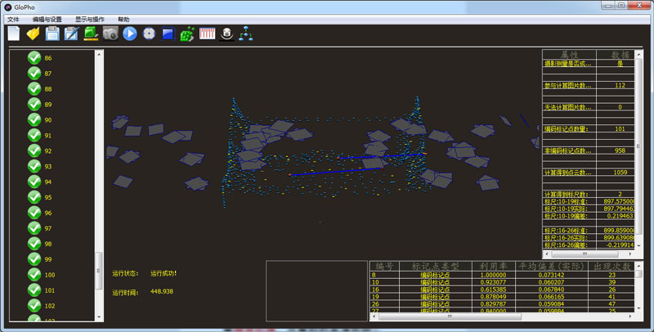Click the 编号 column header
This screenshot has width=654, height=332.
click(x=383, y=266)
